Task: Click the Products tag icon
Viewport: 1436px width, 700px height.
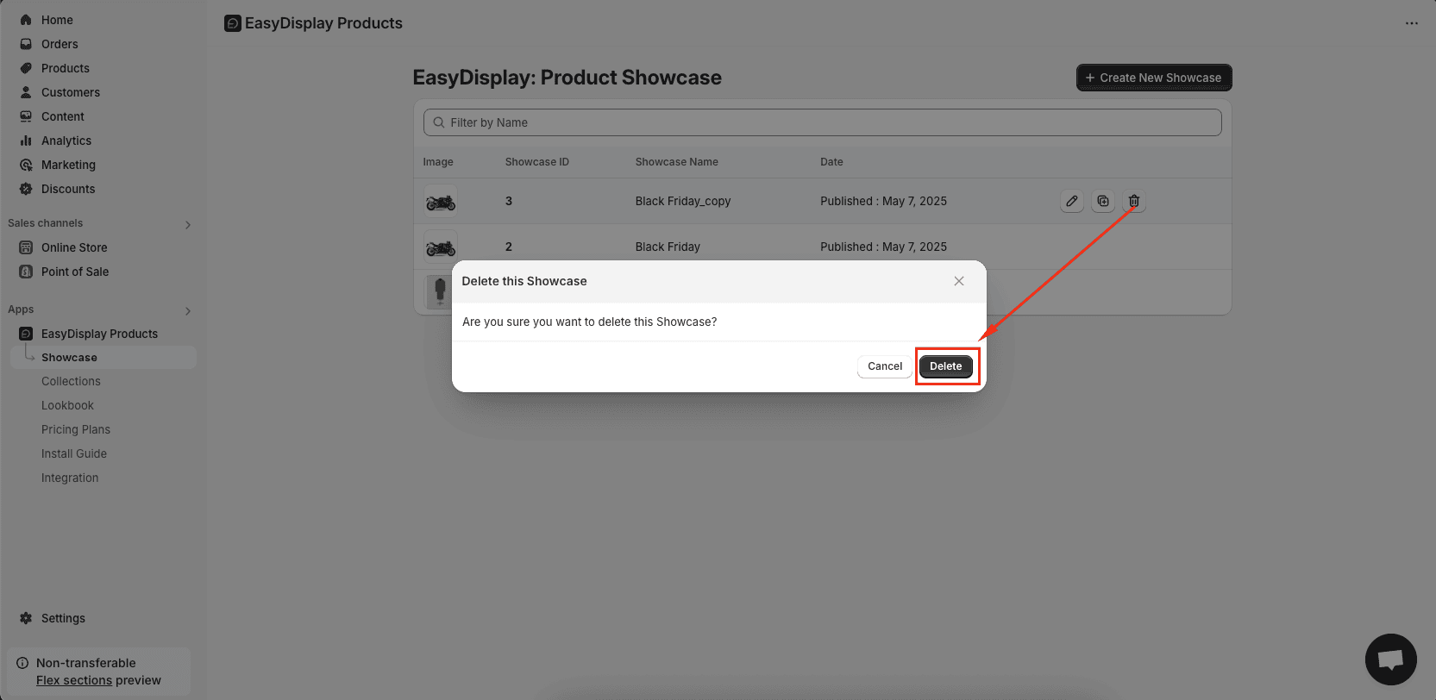Action: point(26,68)
